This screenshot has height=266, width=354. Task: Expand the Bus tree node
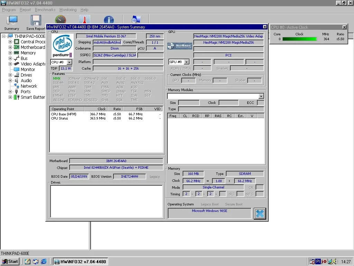(x=10, y=58)
